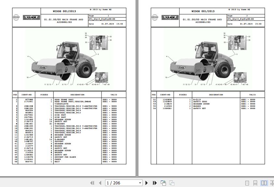This screenshot has height=187, width=274.
Task: Go to the first page
Action: pos(92,183)
